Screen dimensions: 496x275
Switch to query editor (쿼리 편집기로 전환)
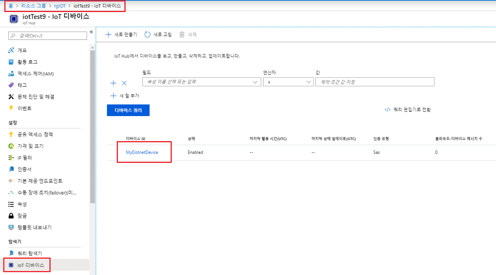point(408,110)
